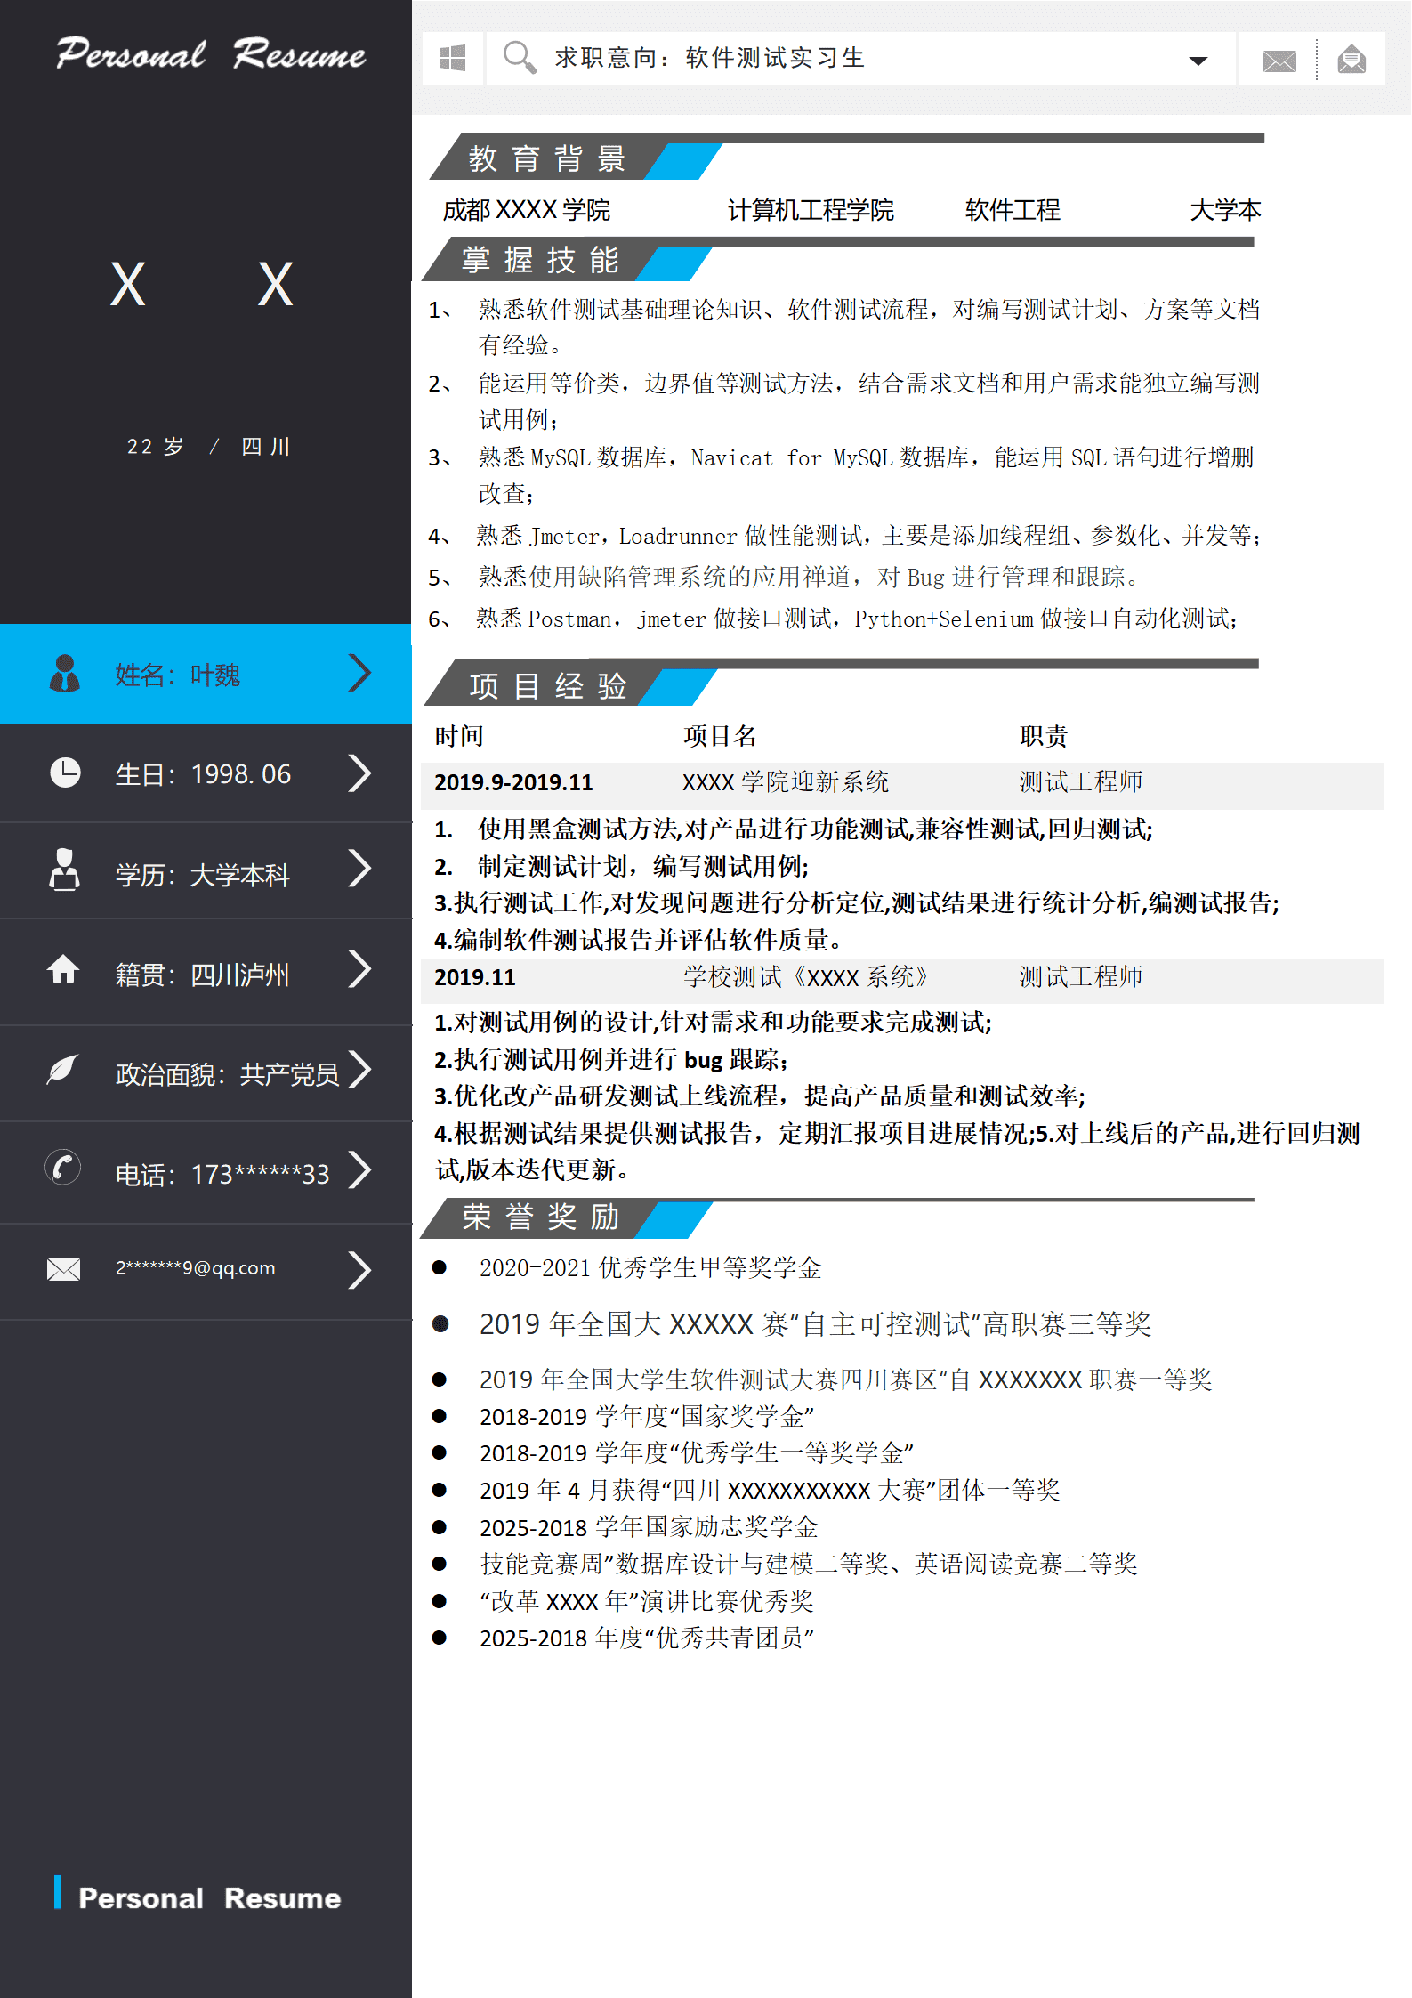The height and width of the screenshot is (1998, 1412).
Task: Click 2025-2018 年度"优秀共青团员" award
Action: pos(647,1638)
